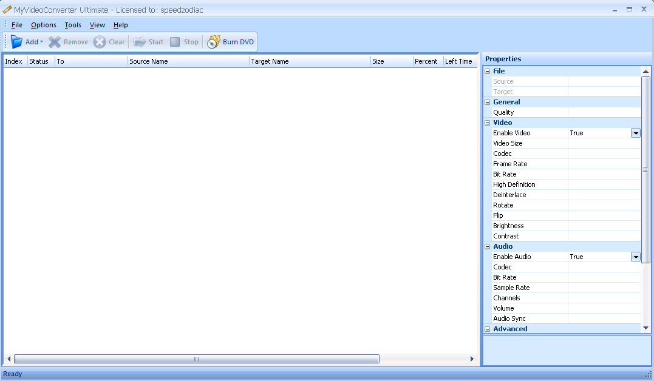The height and width of the screenshot is (381, 654).
Task: Click the right scroll arrow of list
Action: tap(472, 359)
